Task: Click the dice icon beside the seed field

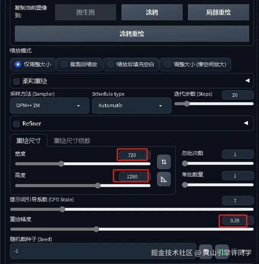Action: 206,252
